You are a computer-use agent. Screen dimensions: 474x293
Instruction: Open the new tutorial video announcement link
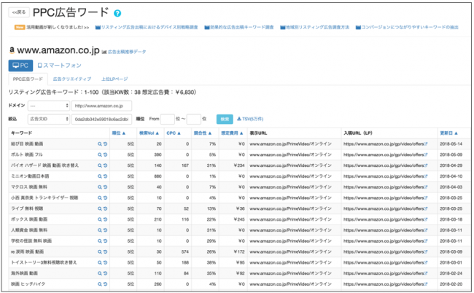pos(58,28)
